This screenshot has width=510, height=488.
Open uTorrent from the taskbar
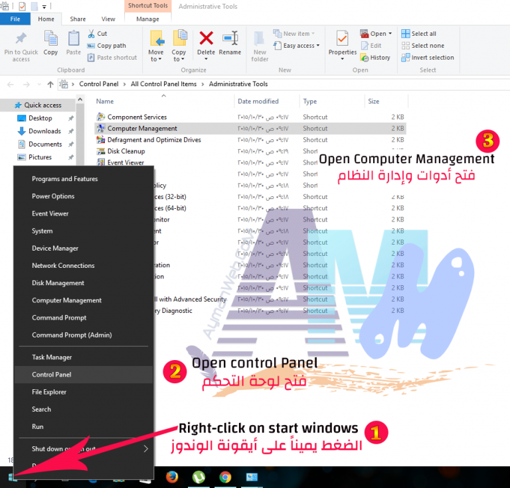(199, 477)
